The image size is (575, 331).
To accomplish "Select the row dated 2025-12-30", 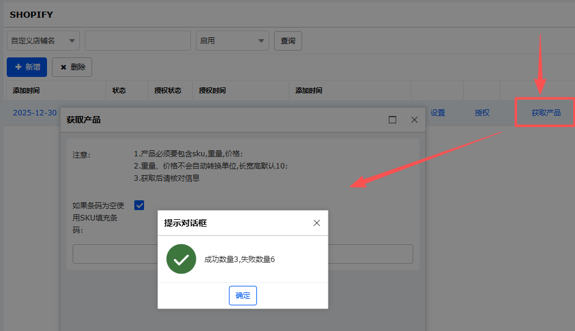I will (x=35, y=113).
